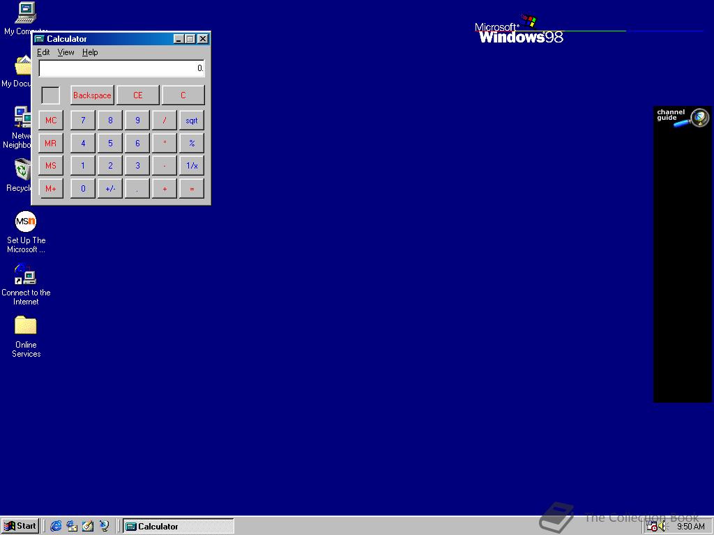Open the My Documents folder icon
Screen dimensions: 714x535
(23, 66)
